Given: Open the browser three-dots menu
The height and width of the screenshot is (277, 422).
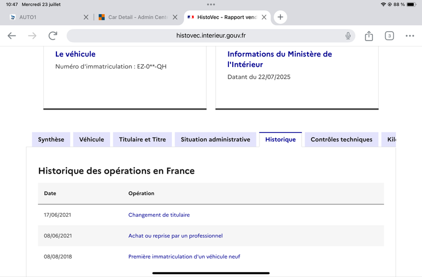Looking at the screenshot, I should pos(410,36).
